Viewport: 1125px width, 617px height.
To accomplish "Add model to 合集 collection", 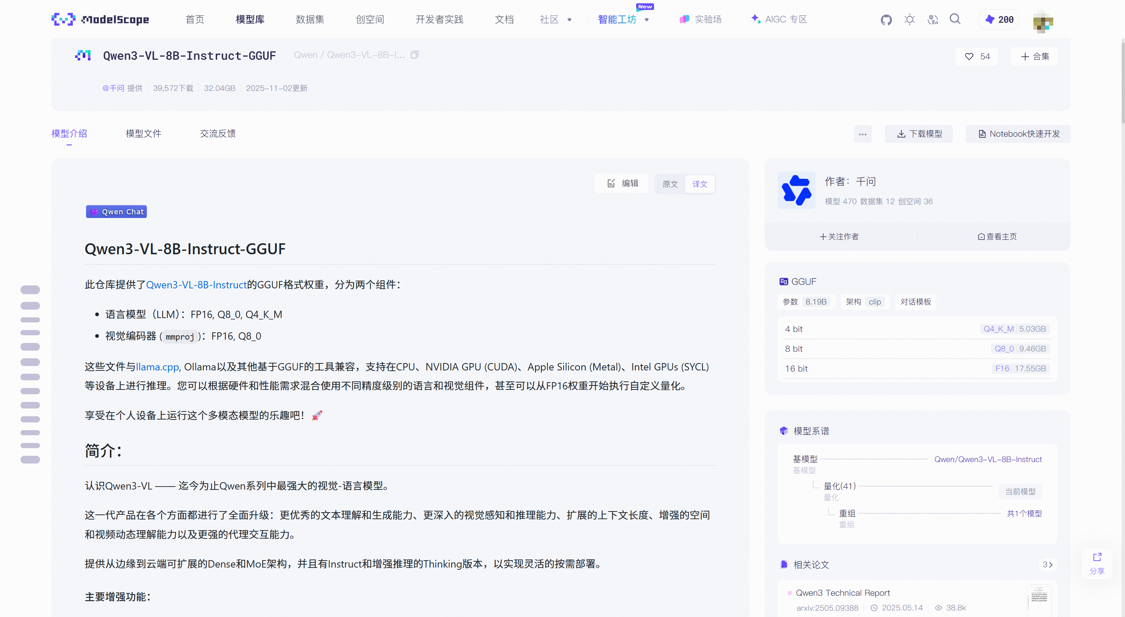I will [x=1034, y=56].
